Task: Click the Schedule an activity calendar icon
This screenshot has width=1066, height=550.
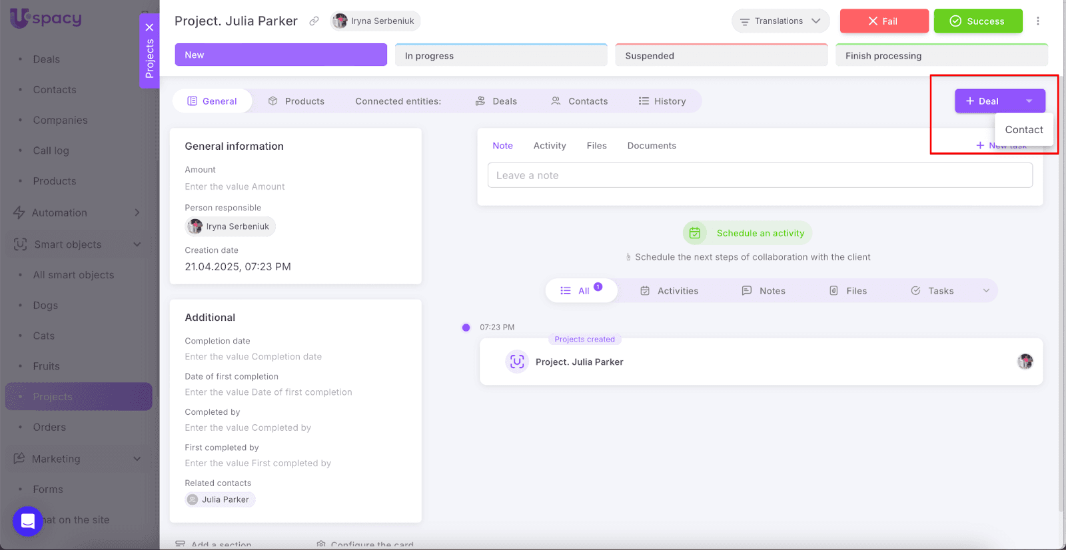Action: [x=694, y=233]
